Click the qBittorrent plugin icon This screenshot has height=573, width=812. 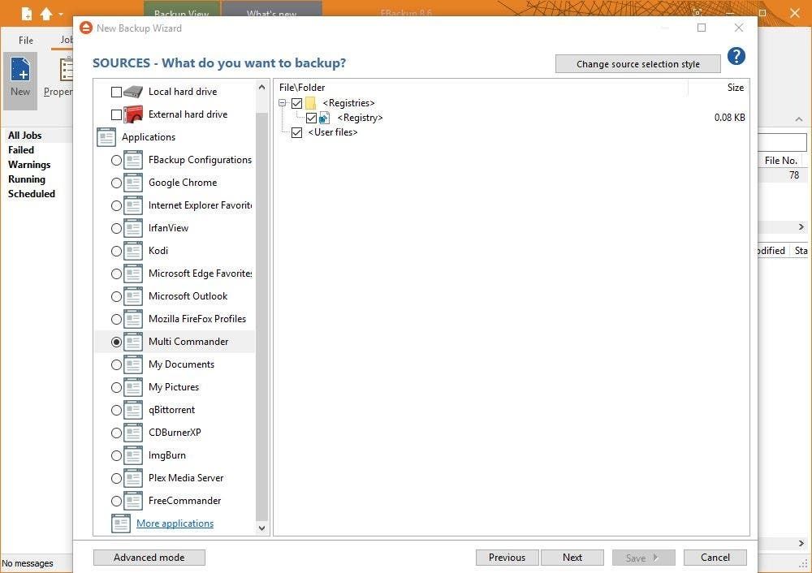click(x=133, y=411)
